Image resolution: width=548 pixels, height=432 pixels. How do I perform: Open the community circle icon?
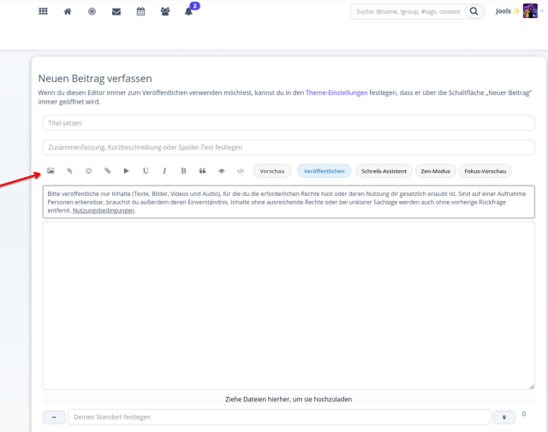click(92, 11)
